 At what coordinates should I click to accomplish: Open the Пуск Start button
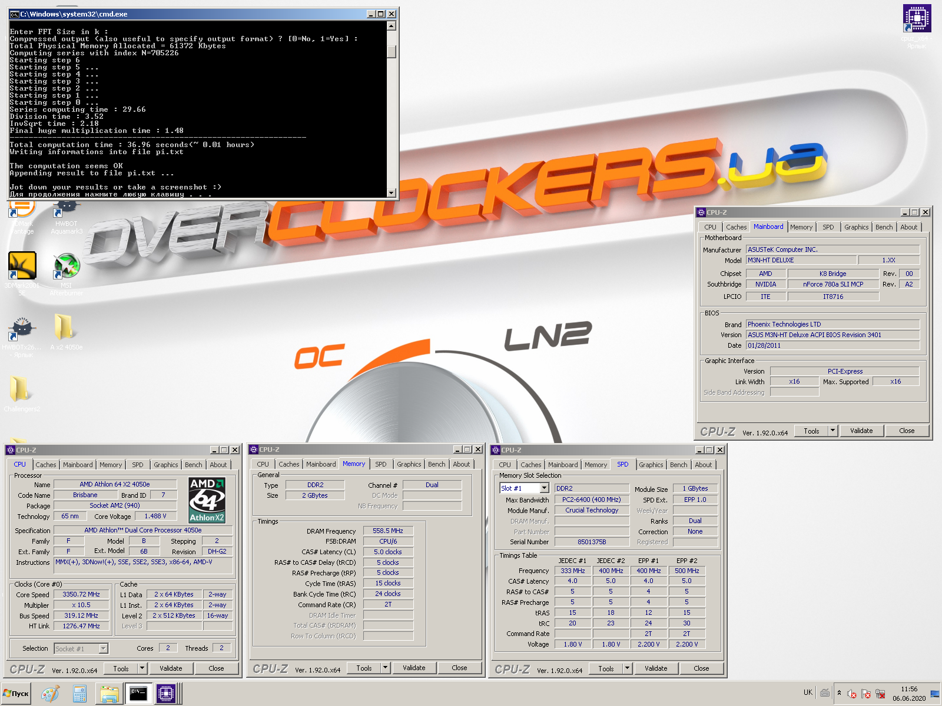(16, 694)
